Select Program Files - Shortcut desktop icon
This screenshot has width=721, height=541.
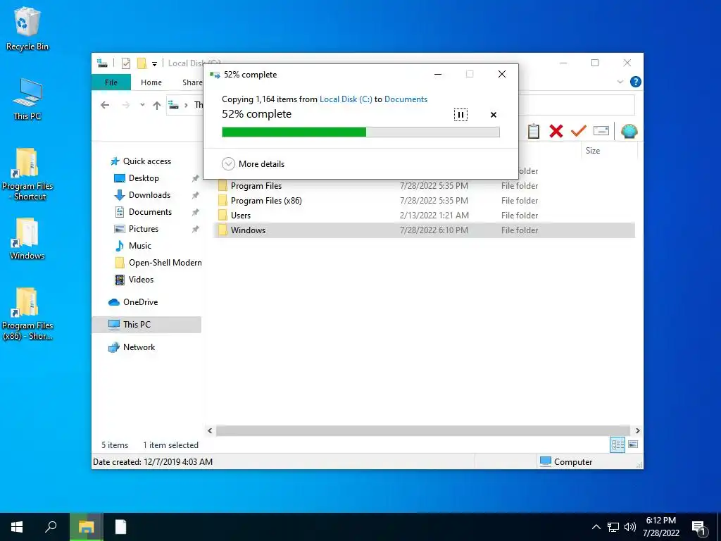click(27, 175)
